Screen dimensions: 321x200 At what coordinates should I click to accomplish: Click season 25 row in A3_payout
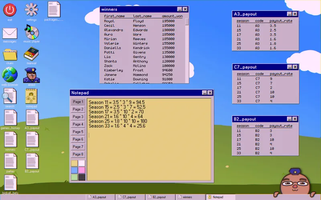click(265, 44)
